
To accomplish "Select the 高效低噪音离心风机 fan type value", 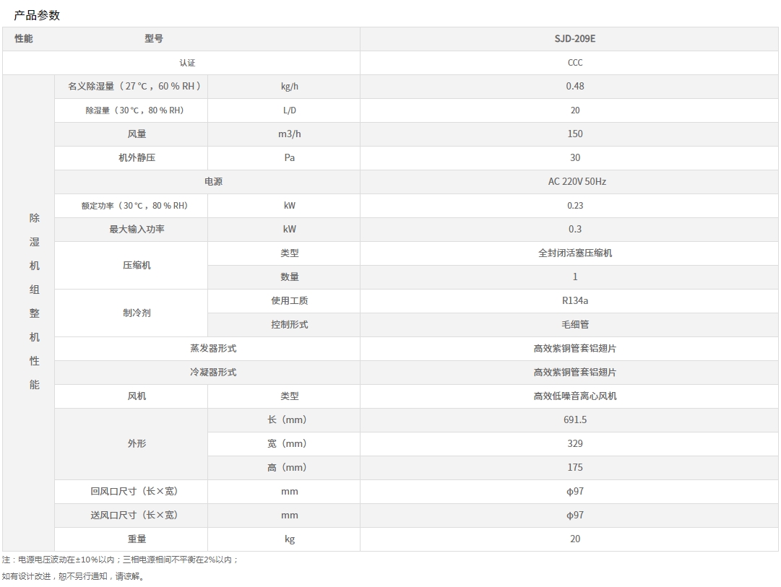I will tap(574, 396).
